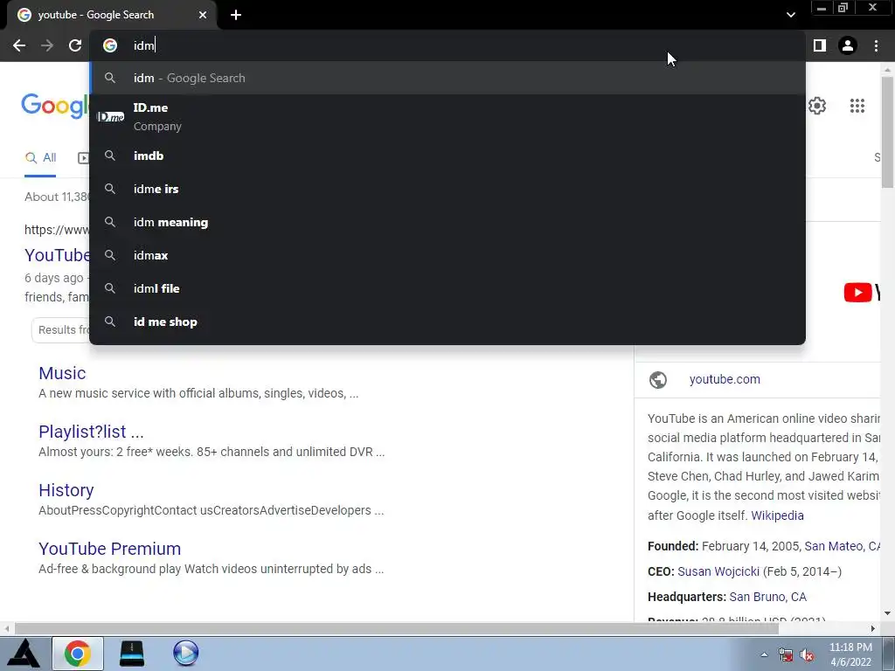Open a new browser tab
Viewport: 895px width, 671px height.
pos(236,16)
